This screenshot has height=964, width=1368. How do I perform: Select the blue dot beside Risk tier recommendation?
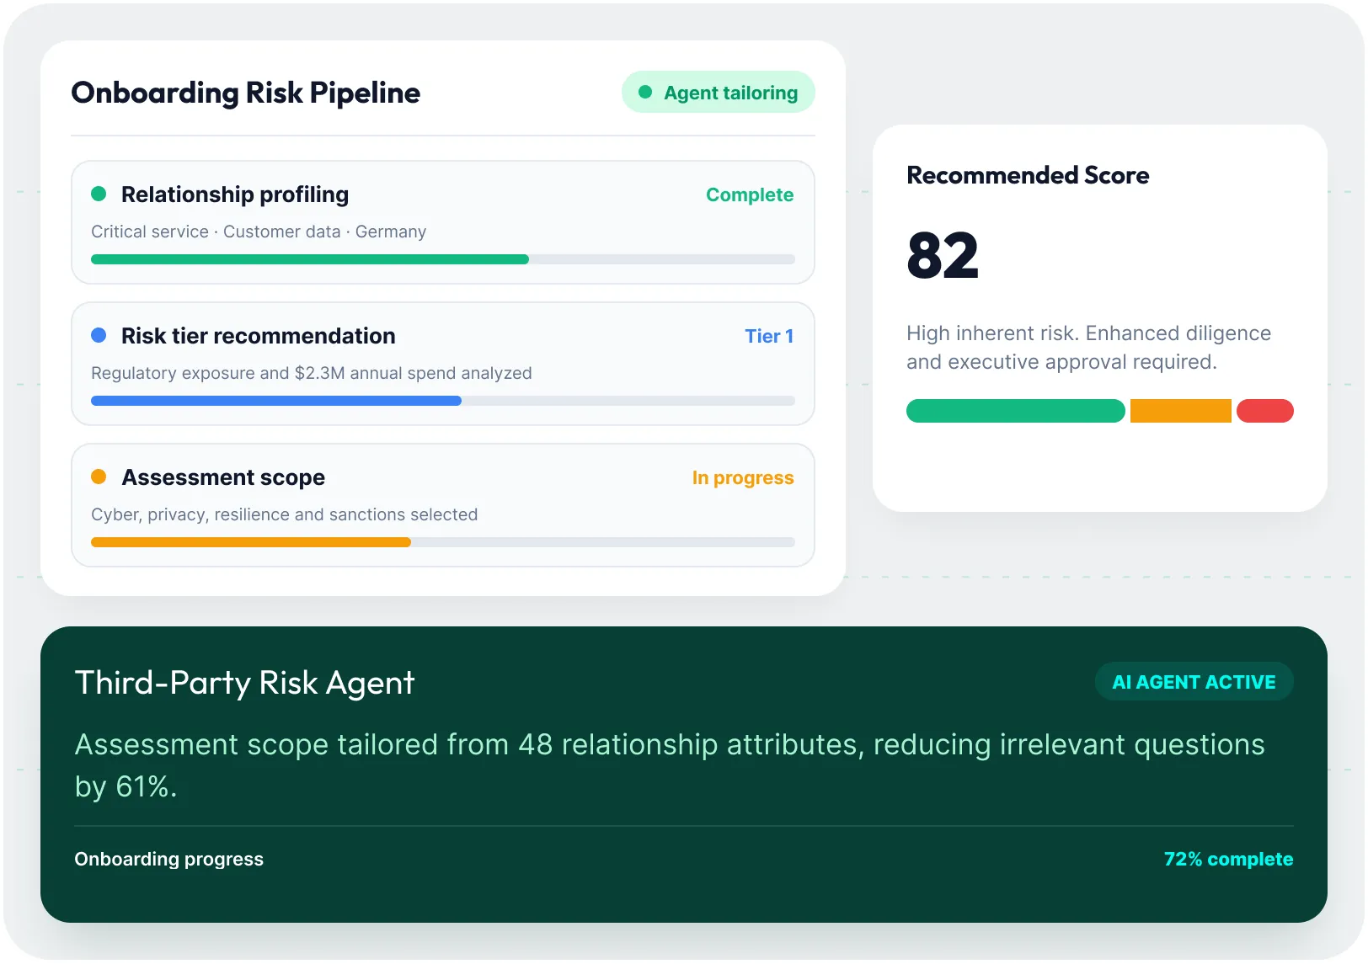coord(99,335)
